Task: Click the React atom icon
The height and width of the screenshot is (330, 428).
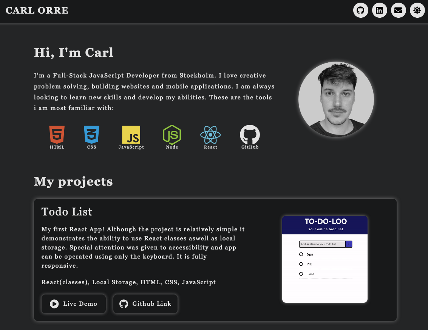Action: [210, 135]
